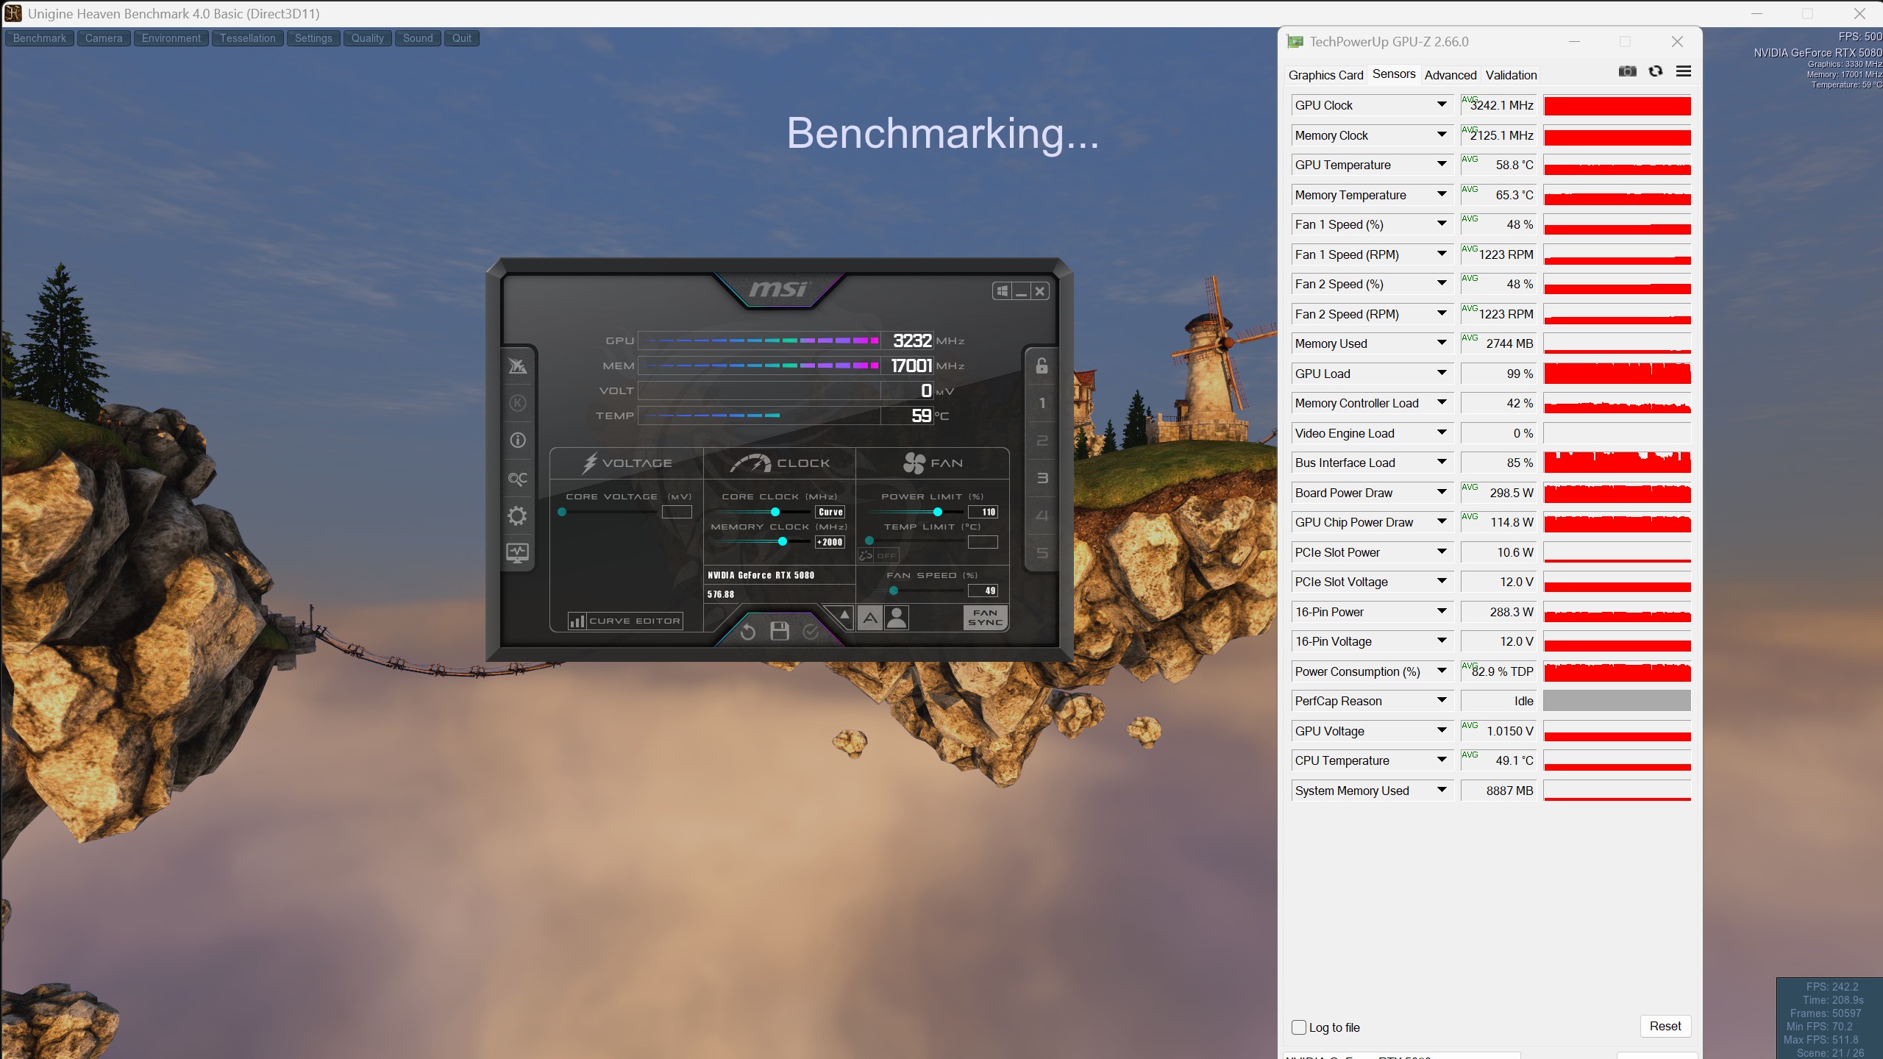Click the Afterburner fighter-jet logo icon
The width and height of the screenshot is (1883, 1059).
point(518,366)
